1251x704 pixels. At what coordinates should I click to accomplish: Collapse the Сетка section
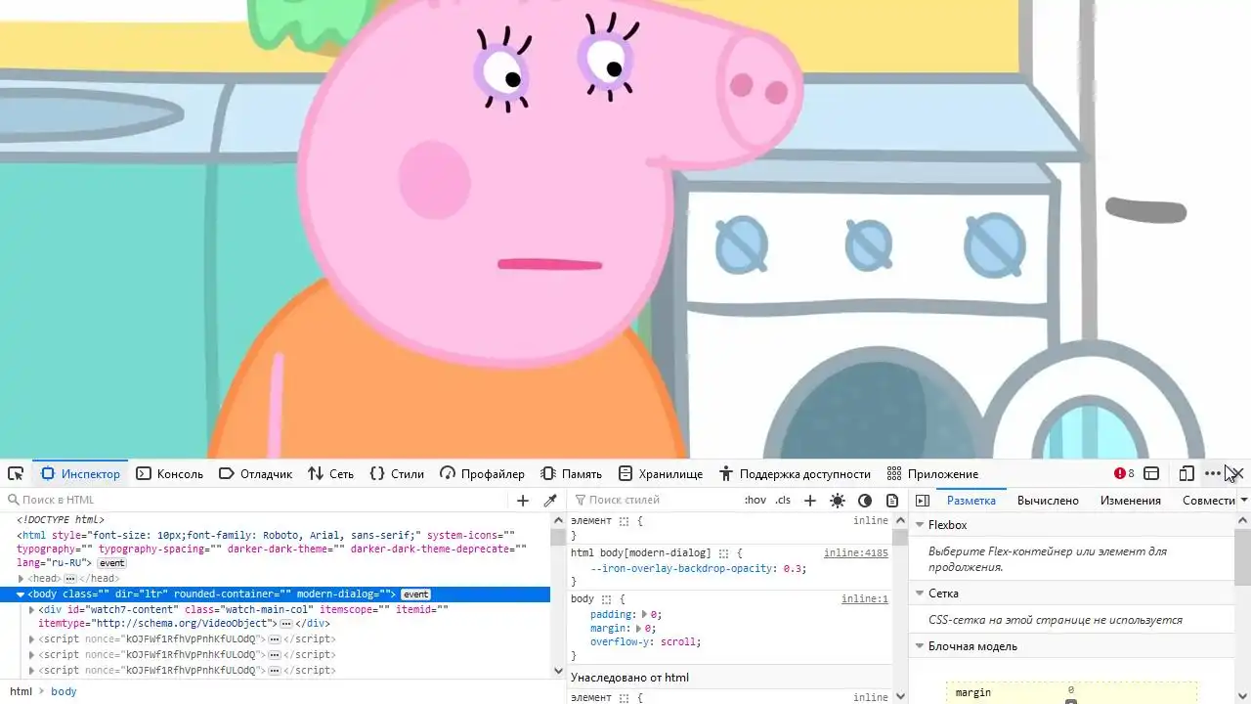click(920, 594)
